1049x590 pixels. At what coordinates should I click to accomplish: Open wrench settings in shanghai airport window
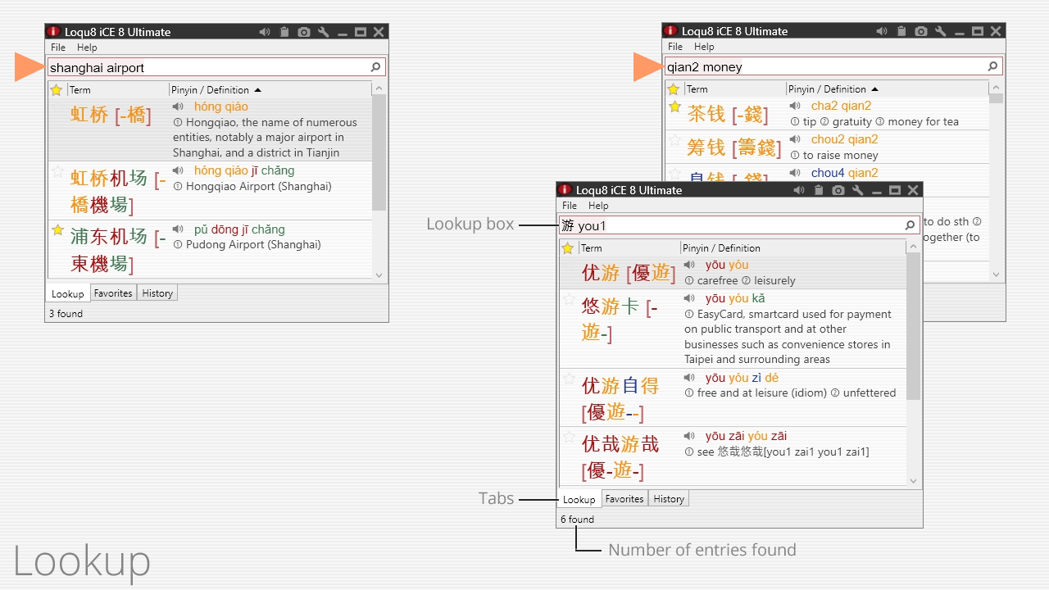324,32
